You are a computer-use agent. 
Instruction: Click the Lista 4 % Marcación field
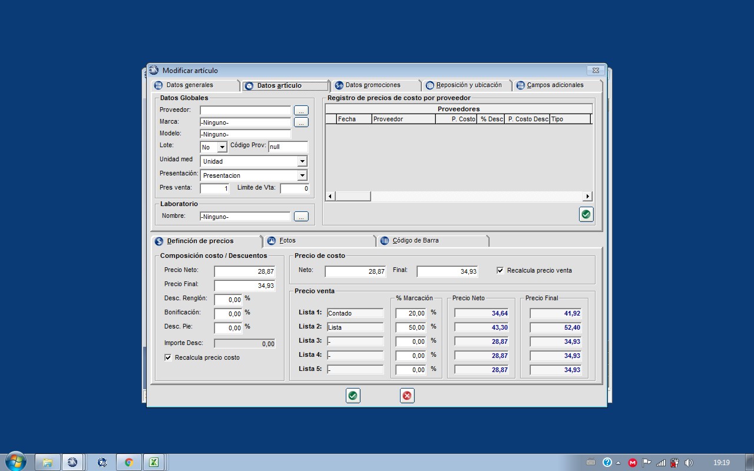(x=411, y=356)
